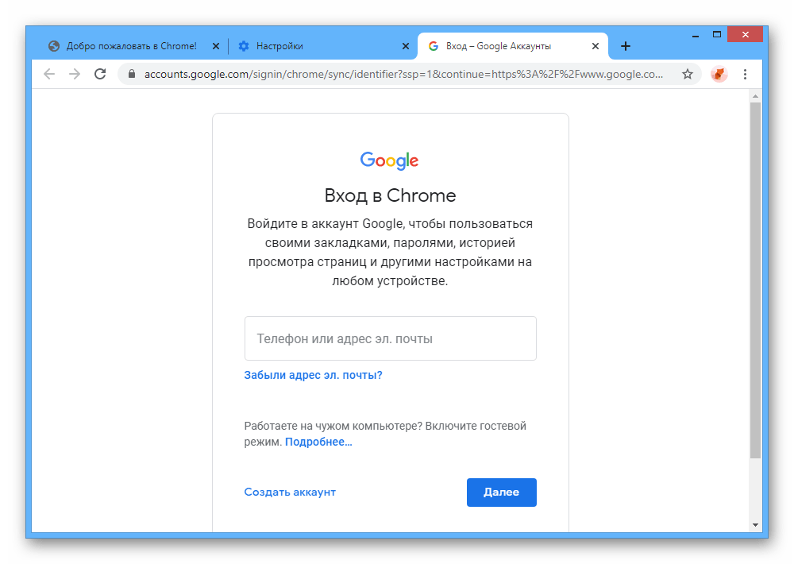Close the Добро пожаловать в Chrome tab
The height and width of the screenshot is (564, 794).
pos(215,46)
